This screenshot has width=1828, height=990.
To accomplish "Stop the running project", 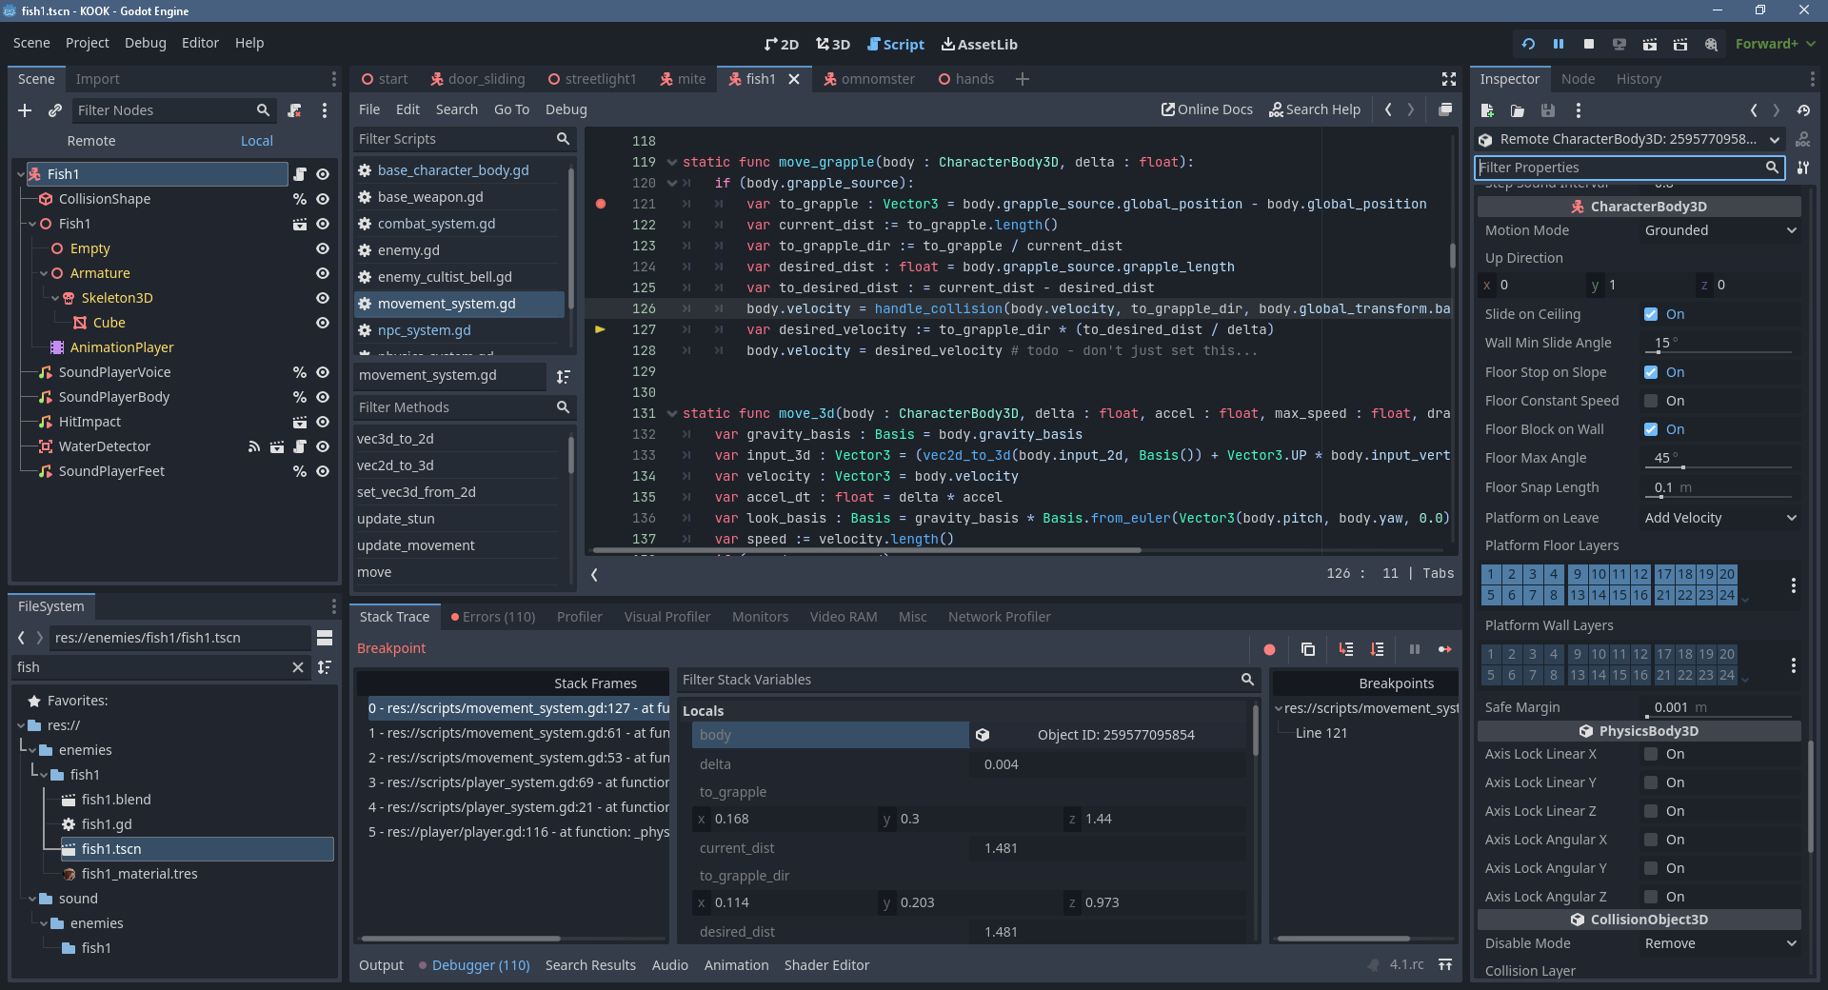I will pos(1588,44).
